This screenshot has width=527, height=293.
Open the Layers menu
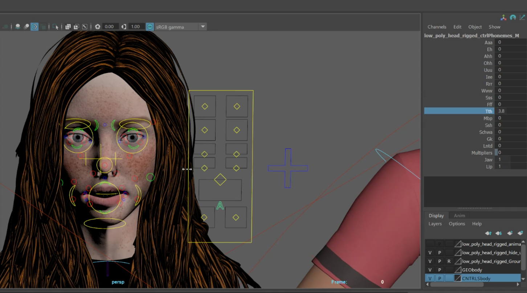click(x=435, y=224)
